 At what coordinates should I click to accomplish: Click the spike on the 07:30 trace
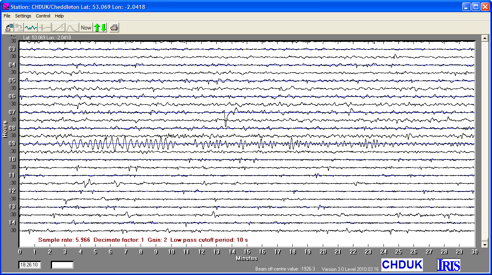[226, 118]
